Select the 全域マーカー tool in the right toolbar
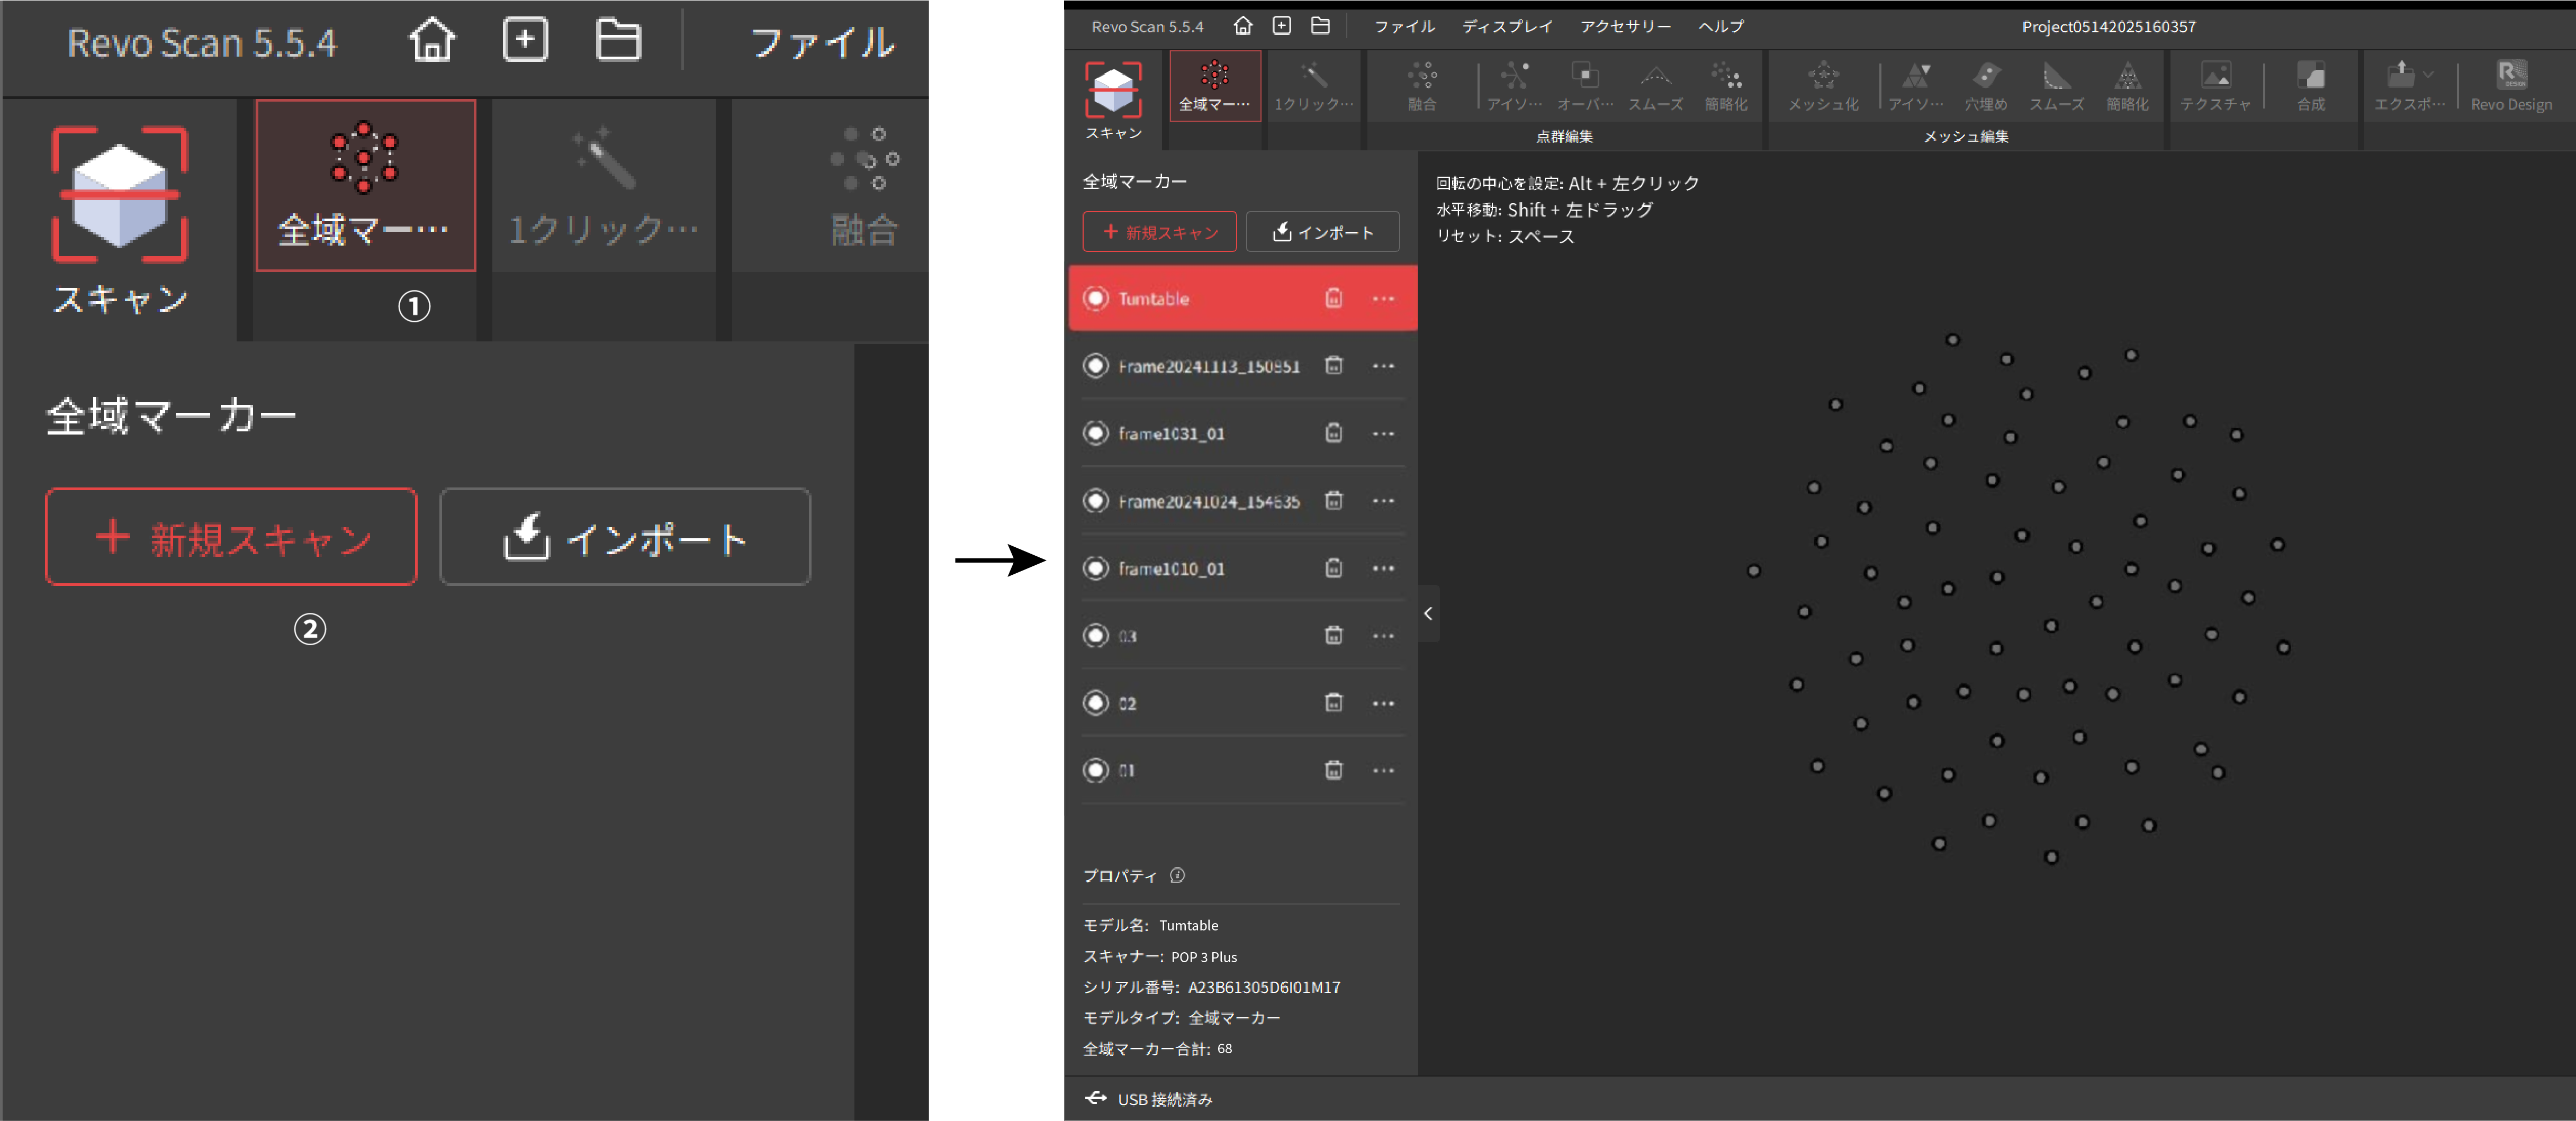The height and width of the screenshot is (1121, 2576). tap(1214, 86)
